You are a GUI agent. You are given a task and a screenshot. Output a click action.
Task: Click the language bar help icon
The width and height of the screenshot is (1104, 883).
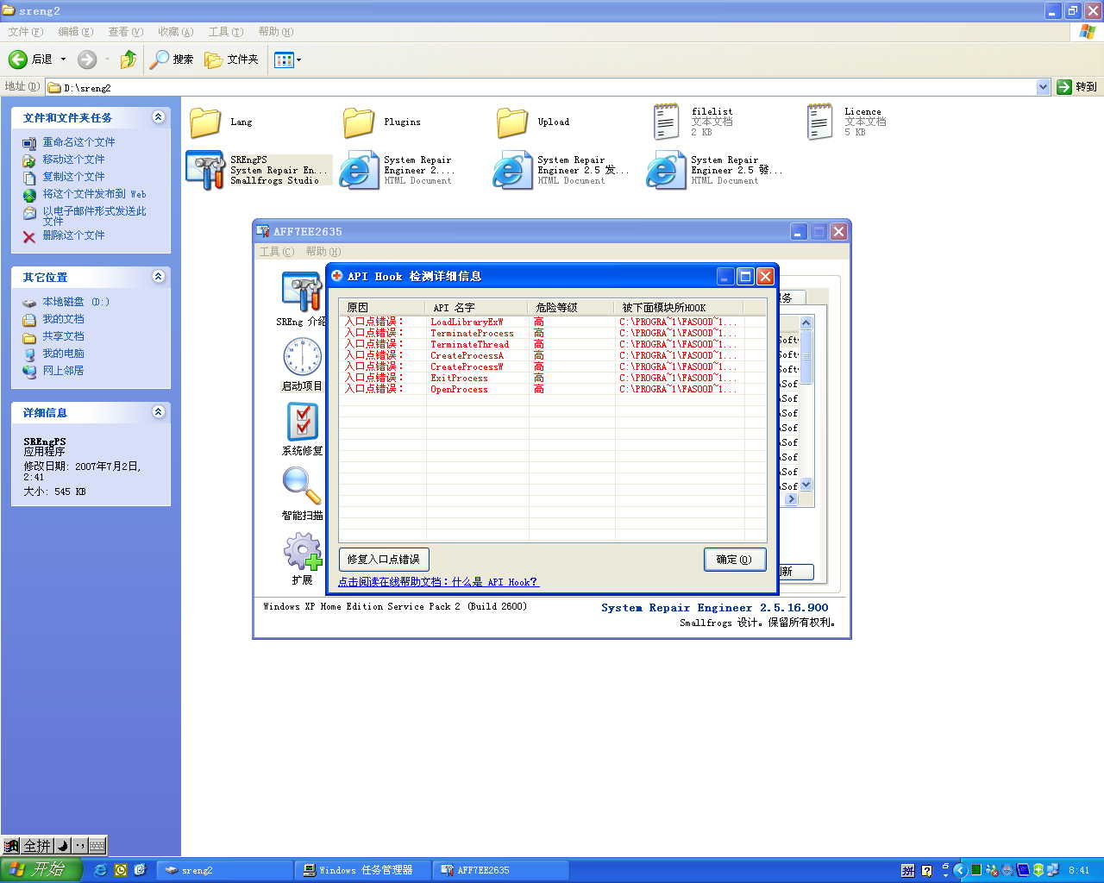(x=927, y=871)
